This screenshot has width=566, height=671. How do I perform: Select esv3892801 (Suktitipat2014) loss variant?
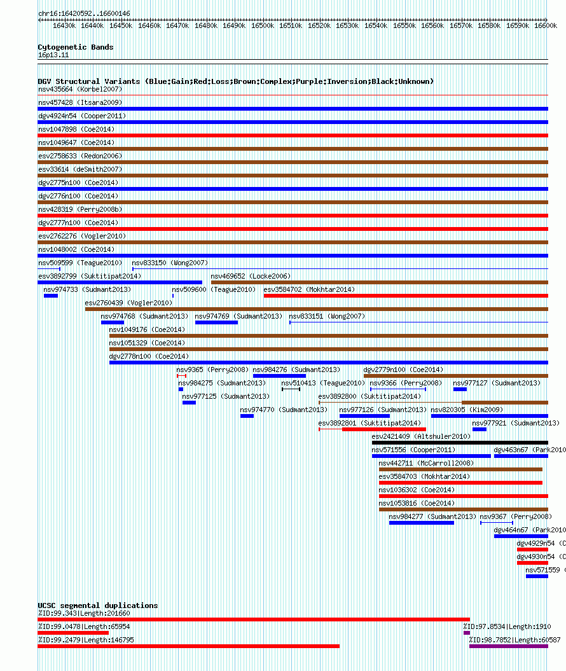[369, 423]
